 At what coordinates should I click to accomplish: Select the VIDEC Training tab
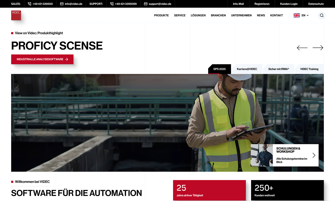tap(309, 69)
